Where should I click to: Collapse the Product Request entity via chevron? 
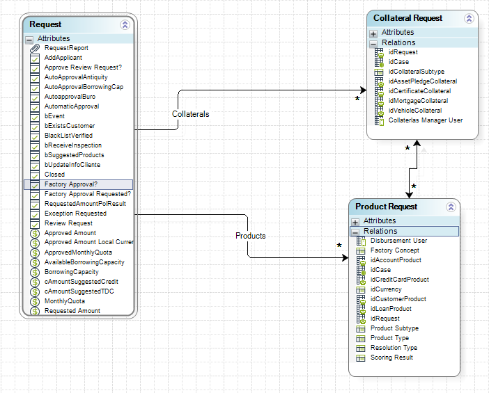pyautogui.click(x=451, y=207)
